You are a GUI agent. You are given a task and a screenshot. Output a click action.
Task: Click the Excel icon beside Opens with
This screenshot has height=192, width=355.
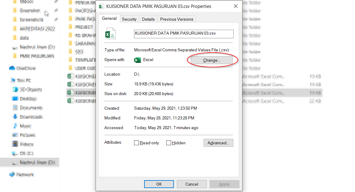click(x=137, y=60)
